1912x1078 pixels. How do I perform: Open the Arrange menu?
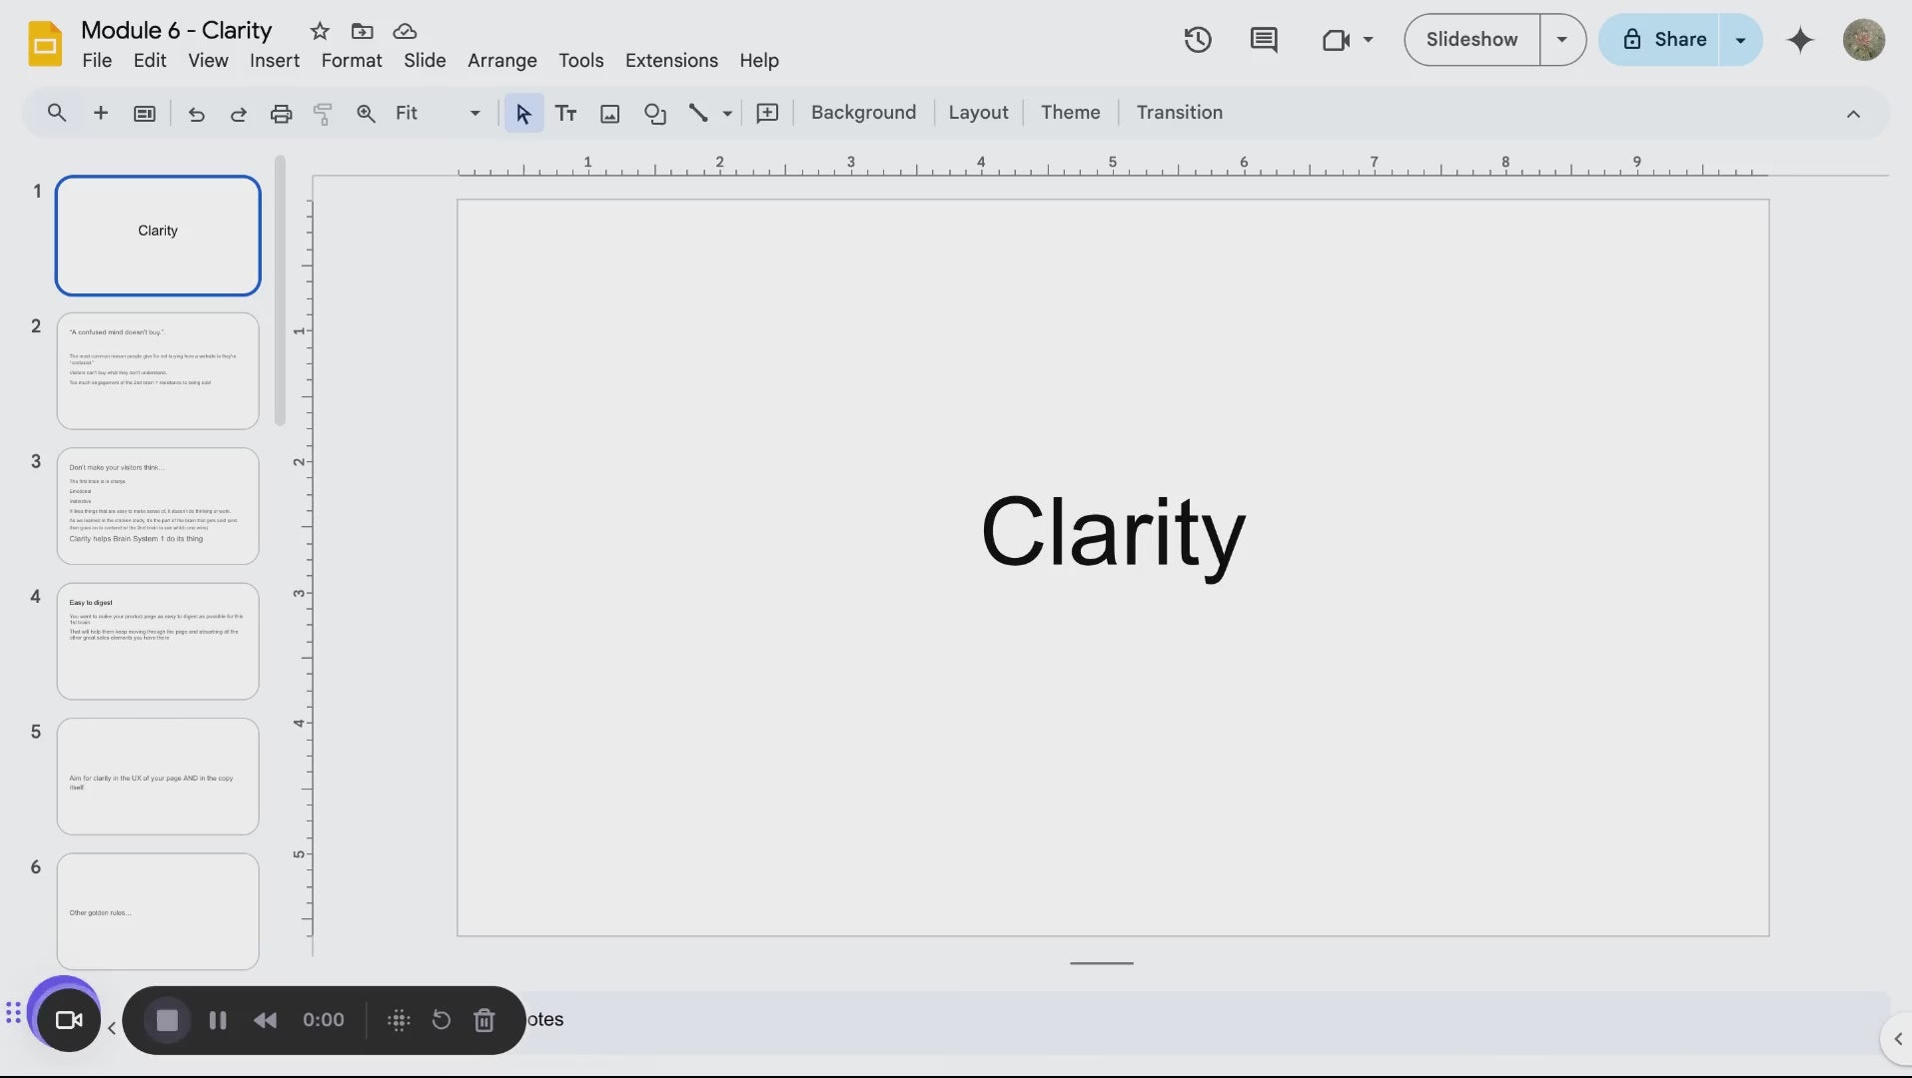tap(501, 61)
